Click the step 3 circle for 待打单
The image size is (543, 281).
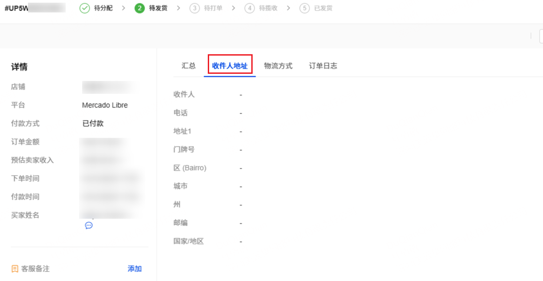[x=194, y=8]
